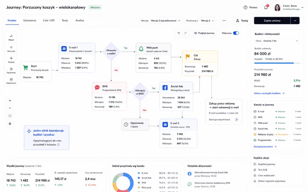Select the Opóźnienie delay tool
The width and height of the screenshot is (308, 192).
pos(11,71)
